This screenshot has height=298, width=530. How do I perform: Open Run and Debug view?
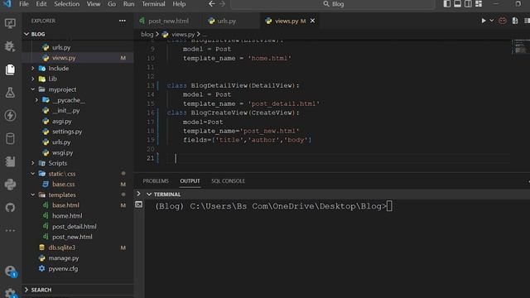pos(10,46)
